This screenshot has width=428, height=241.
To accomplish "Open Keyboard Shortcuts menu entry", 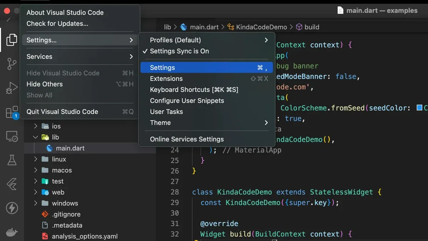I will [x=207, y=90].
